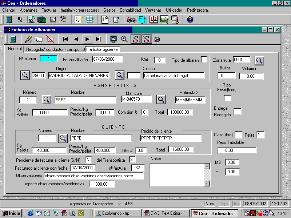Click the calendar icon in main toolbar
Image resolution: width=291 pixels, height=218 pixels.
click(x=154, y=20)
